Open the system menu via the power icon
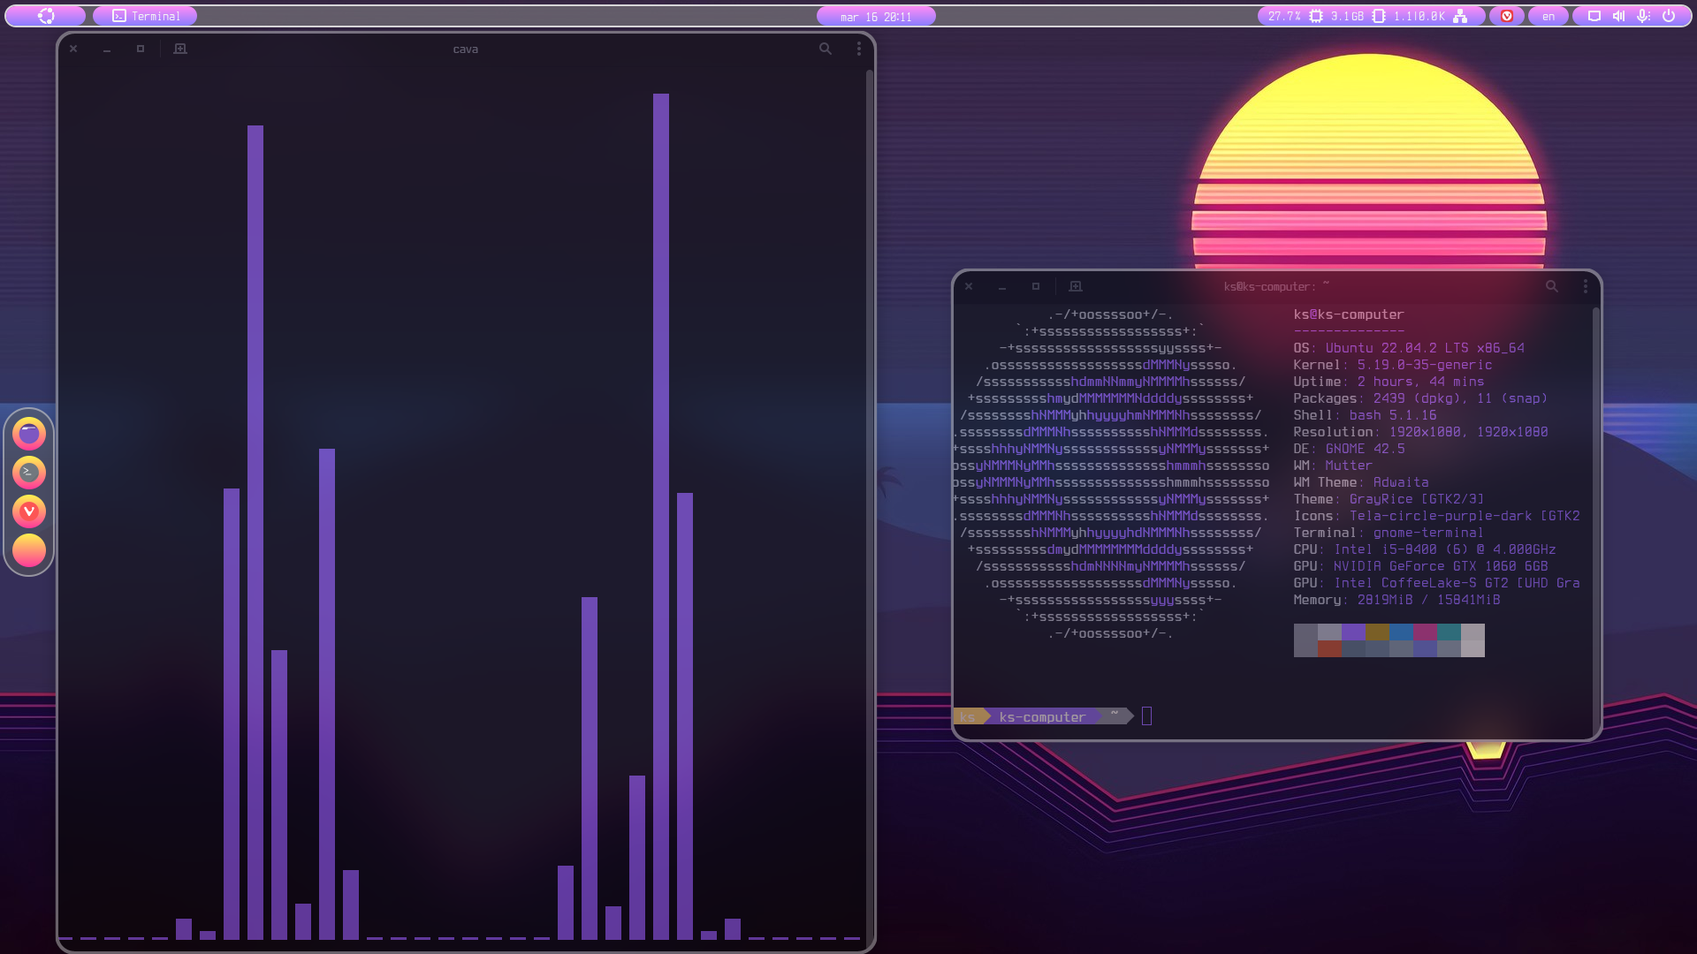The height and width of the screenshot is (954, 1697). (1669, 15)
